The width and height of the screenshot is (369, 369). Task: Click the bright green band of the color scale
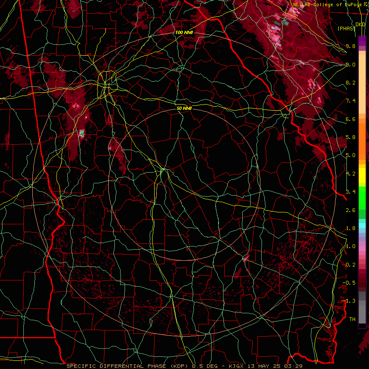(x=362, y=198)
